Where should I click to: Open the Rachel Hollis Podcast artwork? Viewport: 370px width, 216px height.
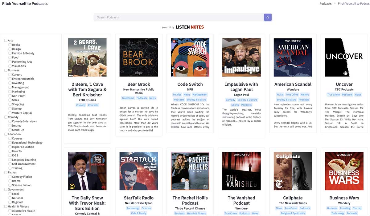(190, 171)
